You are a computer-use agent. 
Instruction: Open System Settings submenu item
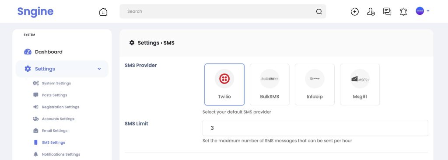tap(56, 83)
